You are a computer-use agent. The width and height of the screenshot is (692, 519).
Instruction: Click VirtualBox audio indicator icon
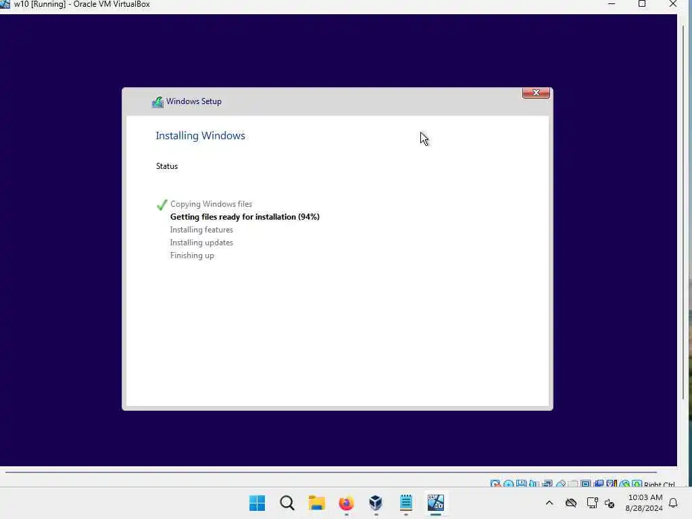[534, 484]
